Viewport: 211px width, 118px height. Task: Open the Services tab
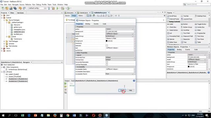[x=20, y=13]
